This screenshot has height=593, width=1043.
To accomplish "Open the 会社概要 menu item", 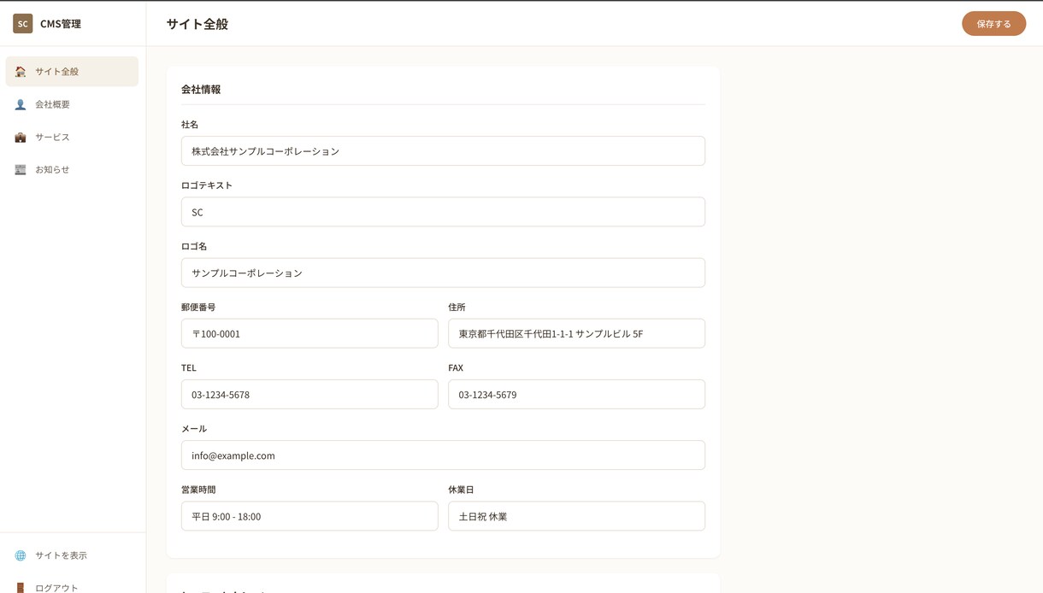I will pos(72,104).
